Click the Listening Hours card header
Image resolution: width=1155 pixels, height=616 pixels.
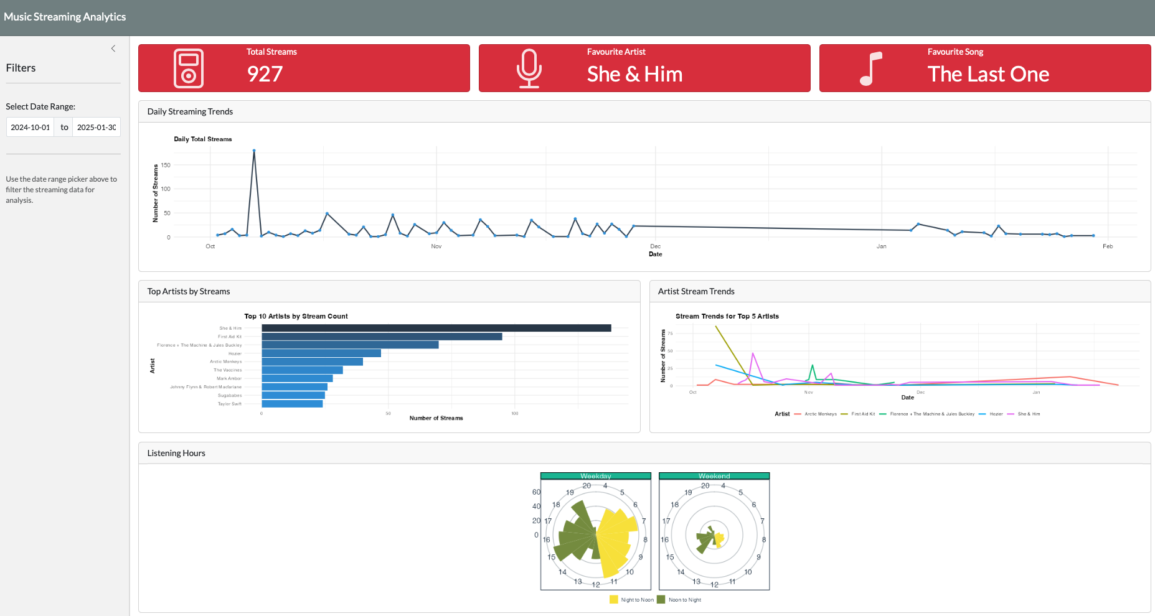pyautogui.click(x=644, y=454)
